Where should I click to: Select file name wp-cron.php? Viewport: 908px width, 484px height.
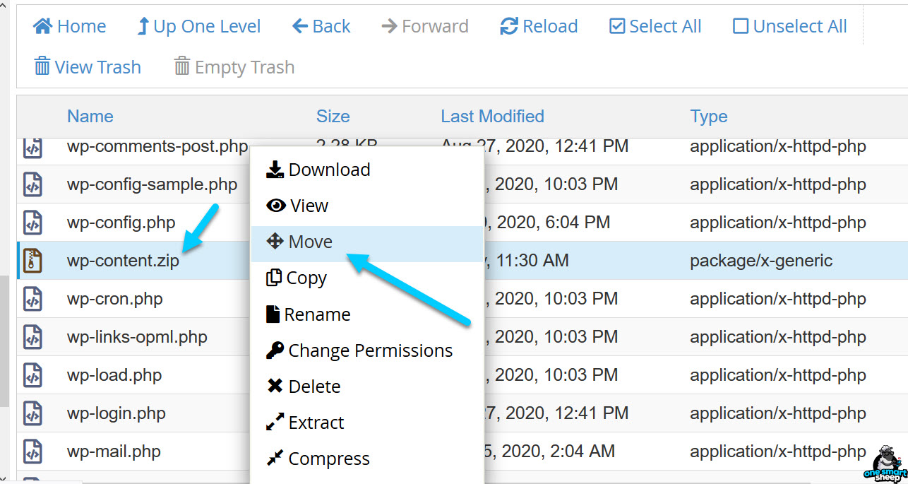coord(114,299)
